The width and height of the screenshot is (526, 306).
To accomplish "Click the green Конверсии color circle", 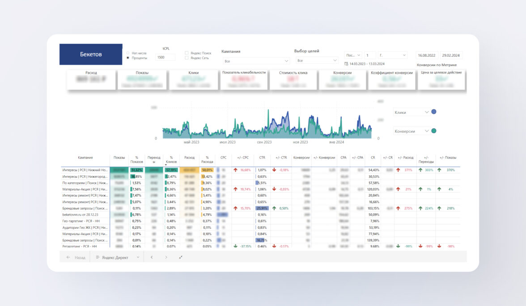I will (x=433, y=131).
